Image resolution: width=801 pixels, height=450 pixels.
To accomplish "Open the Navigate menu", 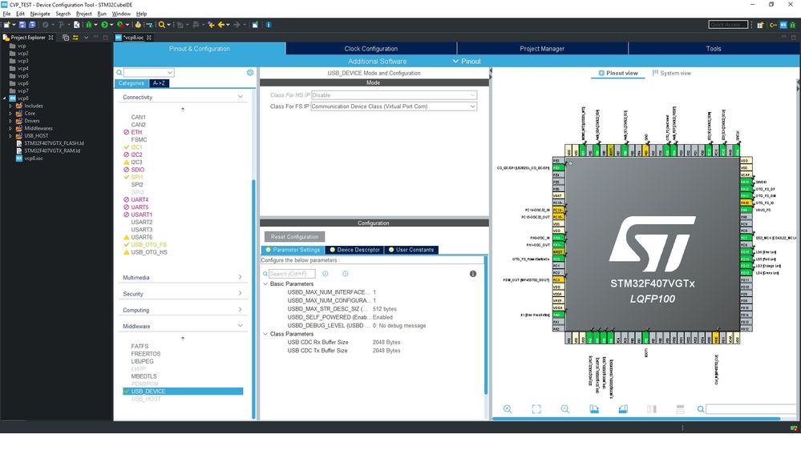I will pyautogui.click(x=40, y=14).
